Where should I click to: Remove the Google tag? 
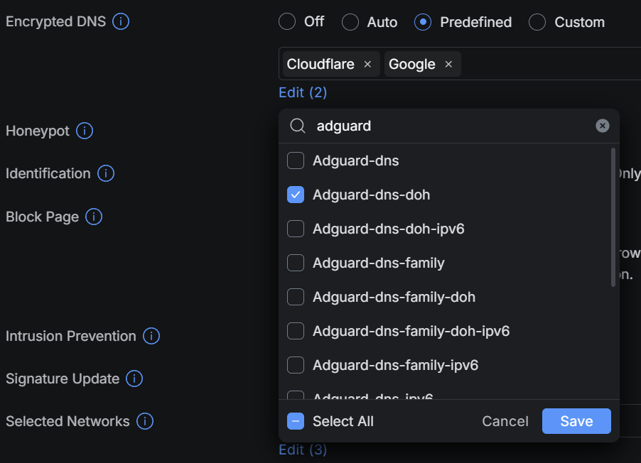448,64
